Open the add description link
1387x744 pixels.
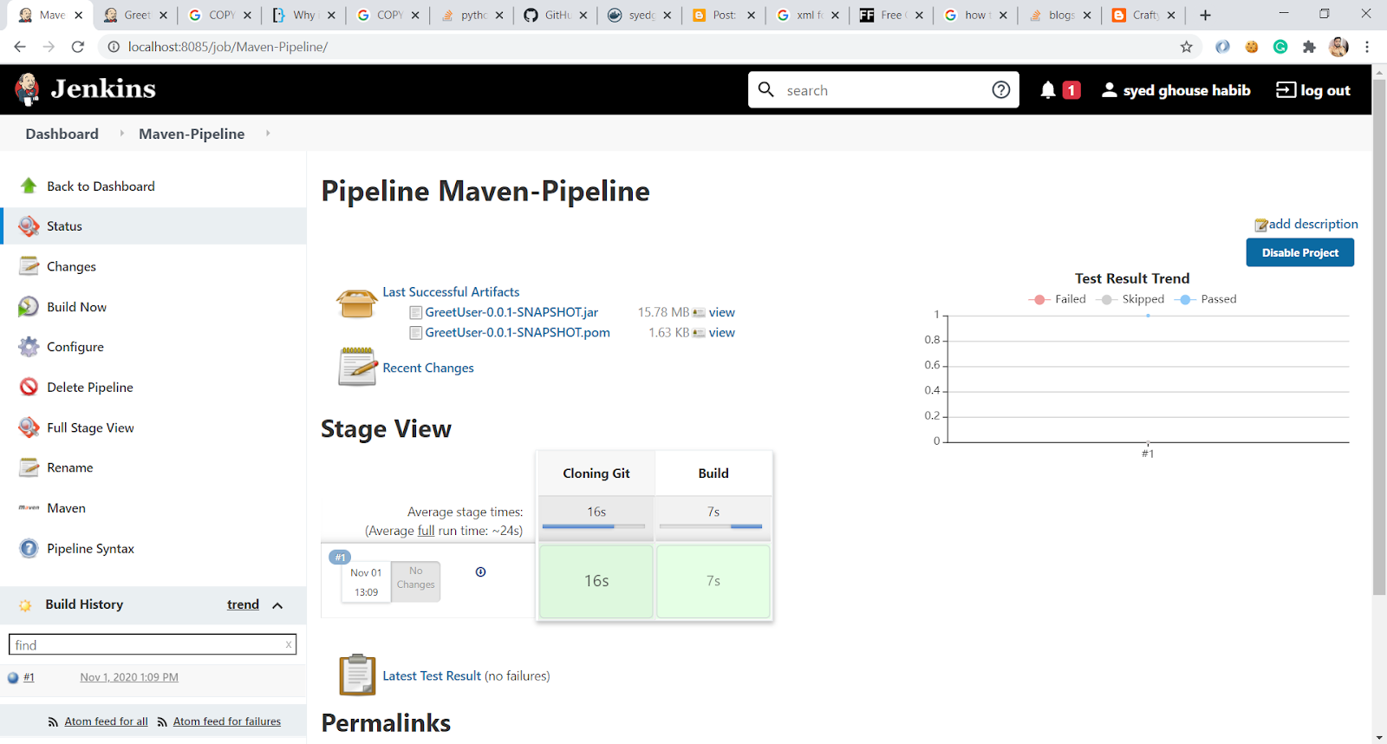pos(1313,224)
